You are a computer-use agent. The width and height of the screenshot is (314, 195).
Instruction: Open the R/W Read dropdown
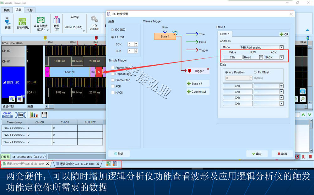(261, 57)
